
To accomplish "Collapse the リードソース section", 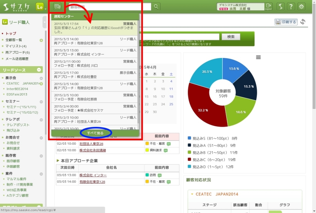I will [x=39, y=70].
